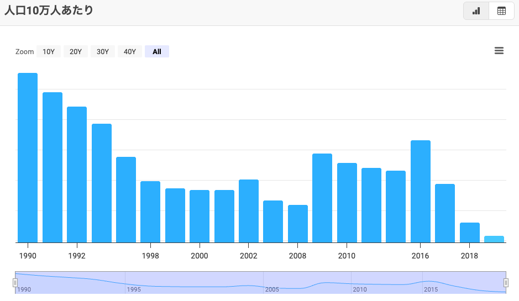Image resolution: width=519 pixels, height=301 pixels.
Task: Set zoom to 30Y
Action: (x=103, y=51)
